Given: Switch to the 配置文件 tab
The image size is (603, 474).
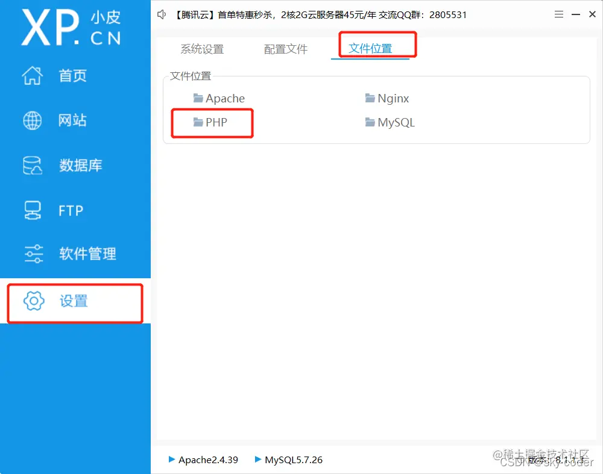Looking at the screenshot, I should point(285,49).
